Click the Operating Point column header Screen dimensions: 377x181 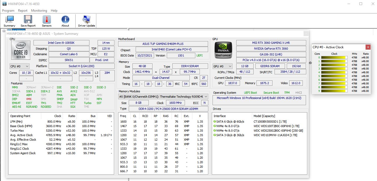pos(25,116)
